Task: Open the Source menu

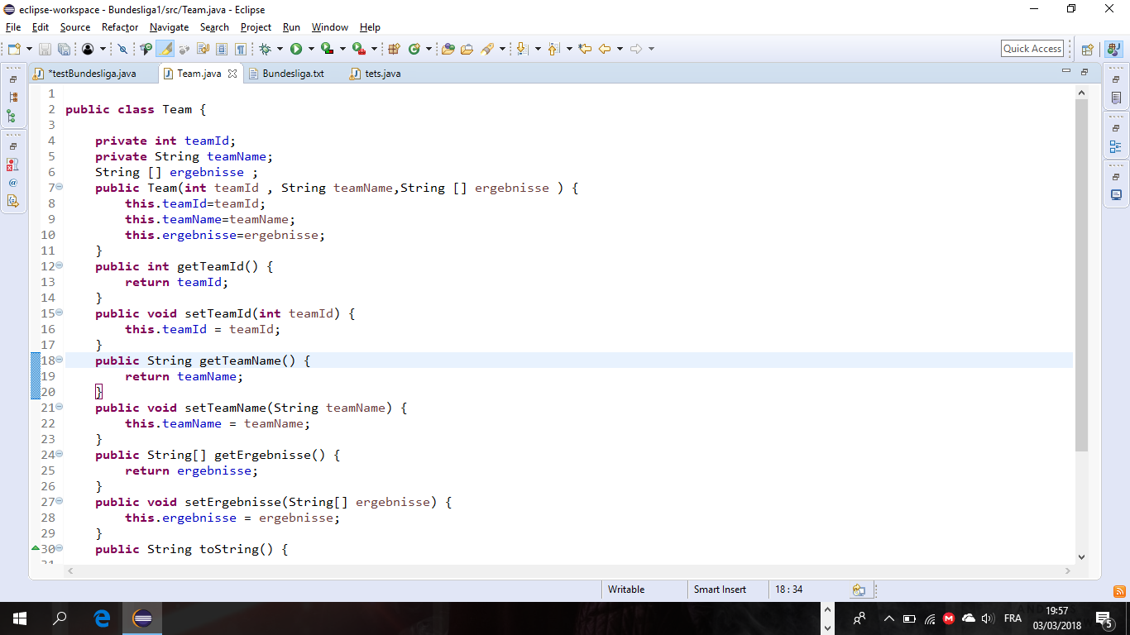Action: (75, 27)
